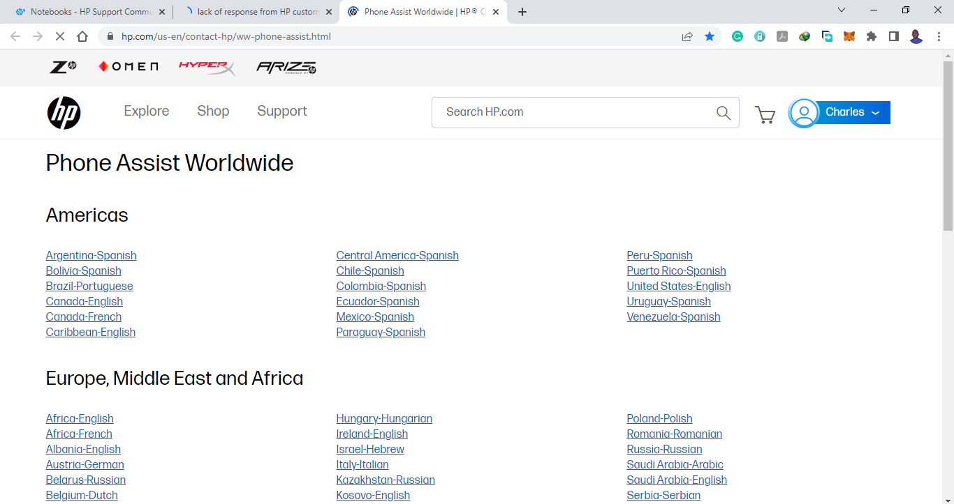Image resolution: width=954 pixels, height=504 pixels.
Task: Open the Mexico-Spanish link
Action: click(375, 317)
